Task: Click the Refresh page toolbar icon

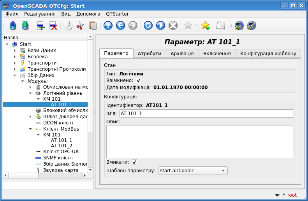Action: pyautogui.click(x=148, y=26)
